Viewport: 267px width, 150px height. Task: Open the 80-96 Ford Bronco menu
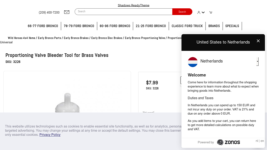click(115, 26)
